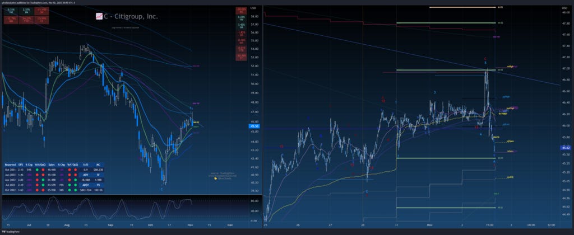Click the 'EPS' header in earnings table
This screenshot has height=235, width=574.
coord(21,165)
